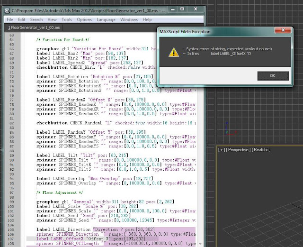Click 'LABEL_RandomY' on line 84
The height and width of the screenshot is (247, 303).
[69, 132]
